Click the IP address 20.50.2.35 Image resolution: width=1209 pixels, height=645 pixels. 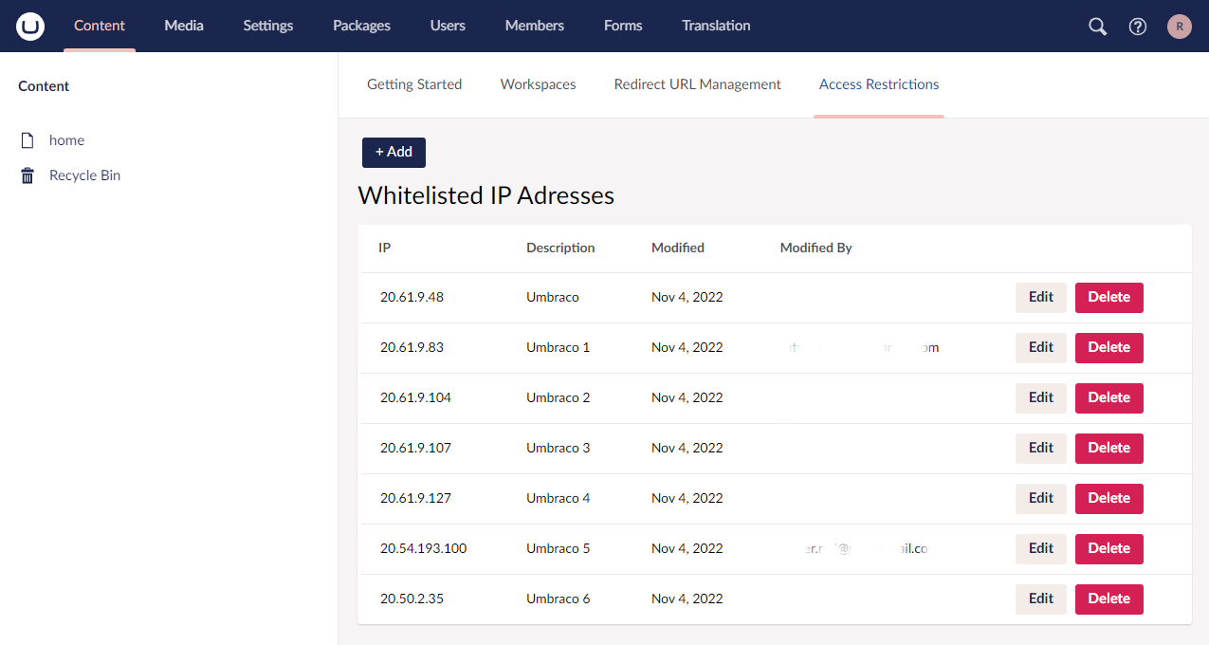412,599
